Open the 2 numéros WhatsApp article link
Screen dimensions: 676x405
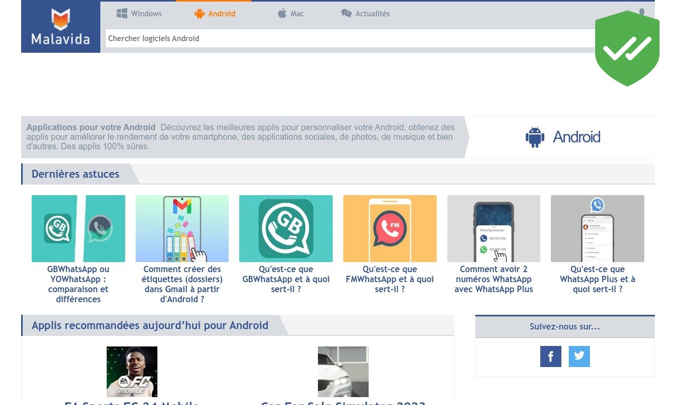[x=494, y=279]
